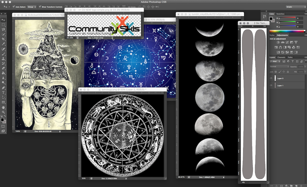Add a Curves adjustment
The width and height of the screenshot is (307, 187).
[287, 42]
